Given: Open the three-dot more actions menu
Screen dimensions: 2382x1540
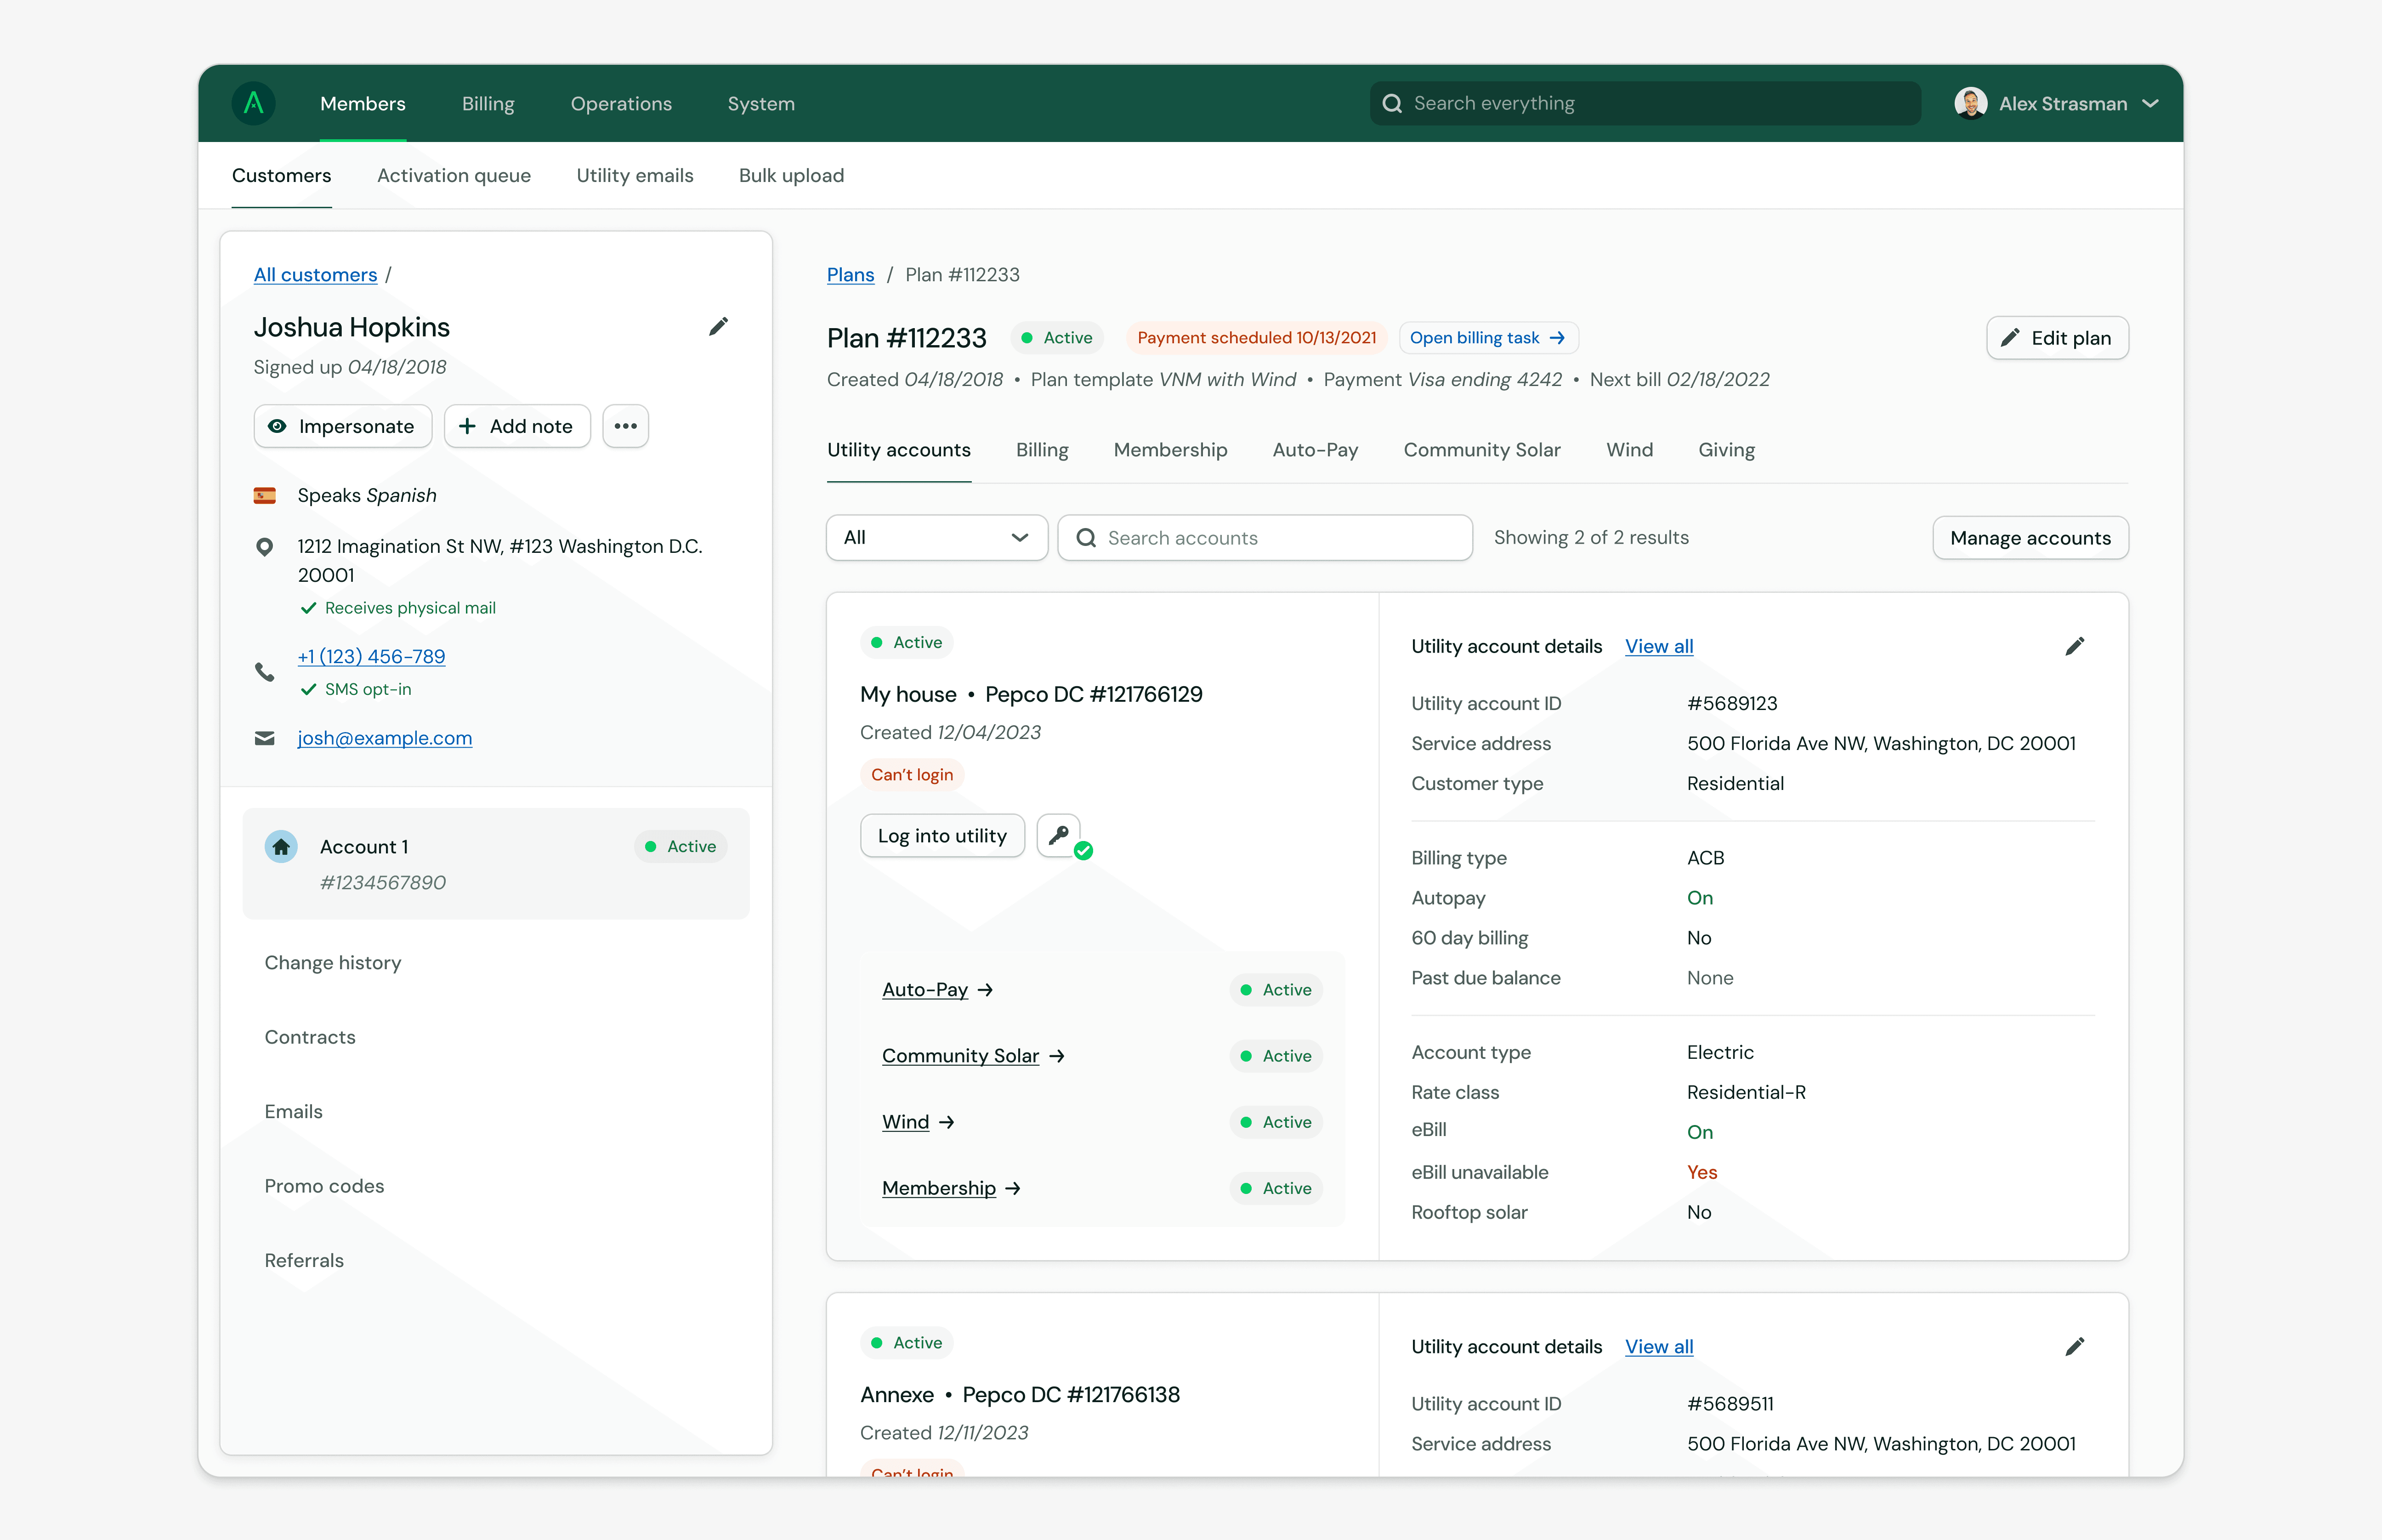Looking at the screenshot, I should 626,426.
